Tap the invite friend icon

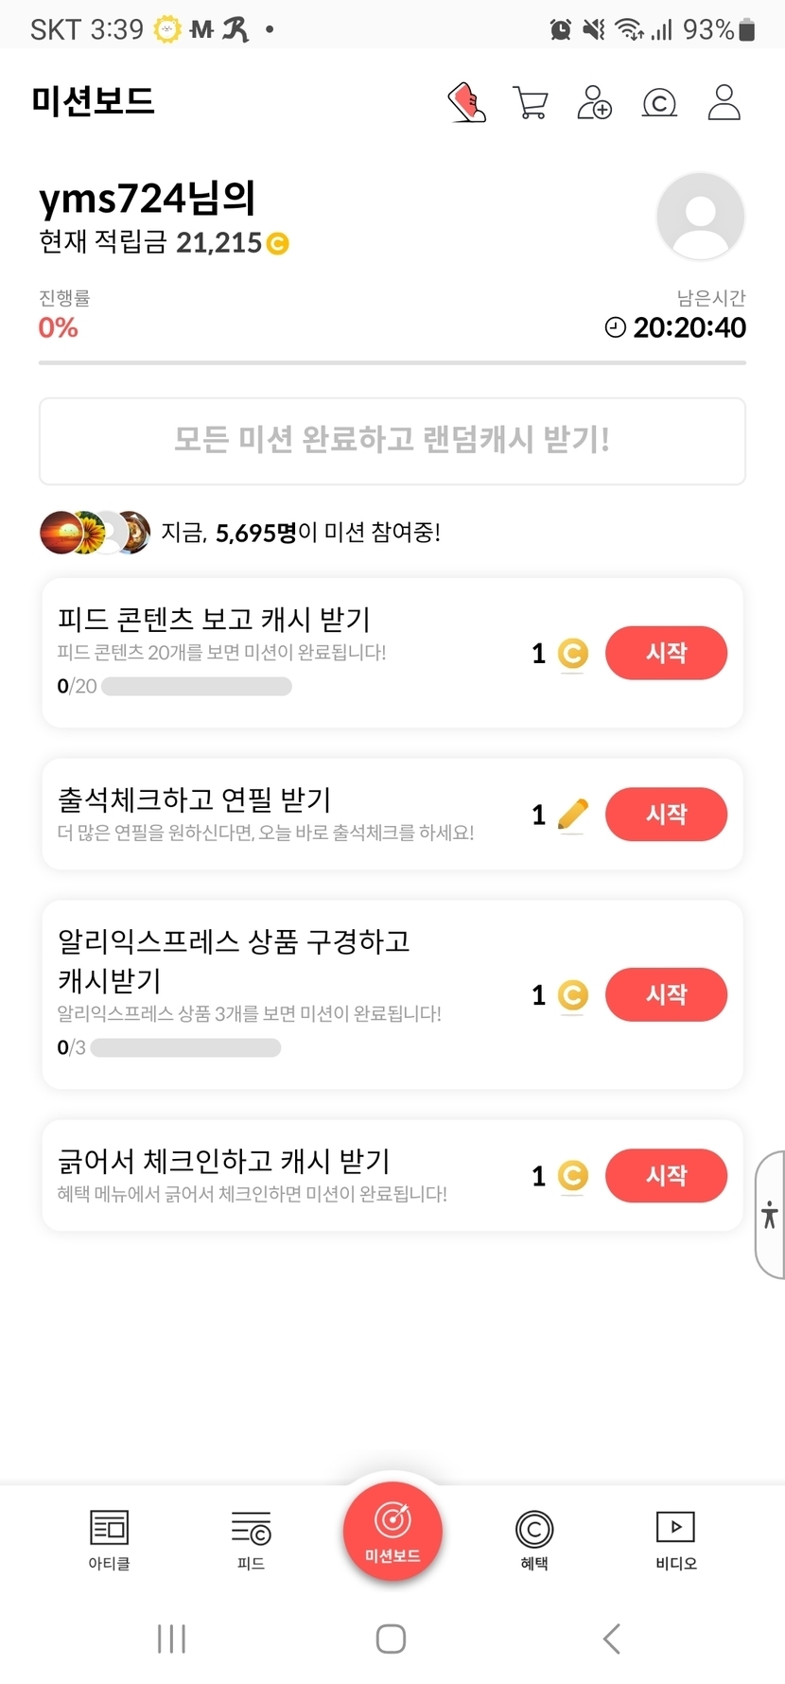(594, 102)
